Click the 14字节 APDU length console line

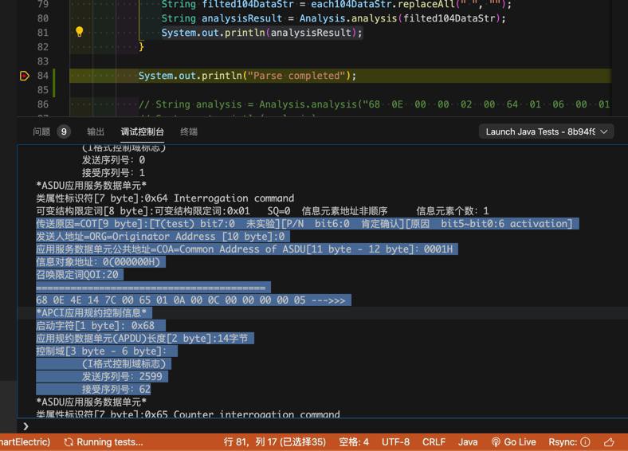click(142, 339)
